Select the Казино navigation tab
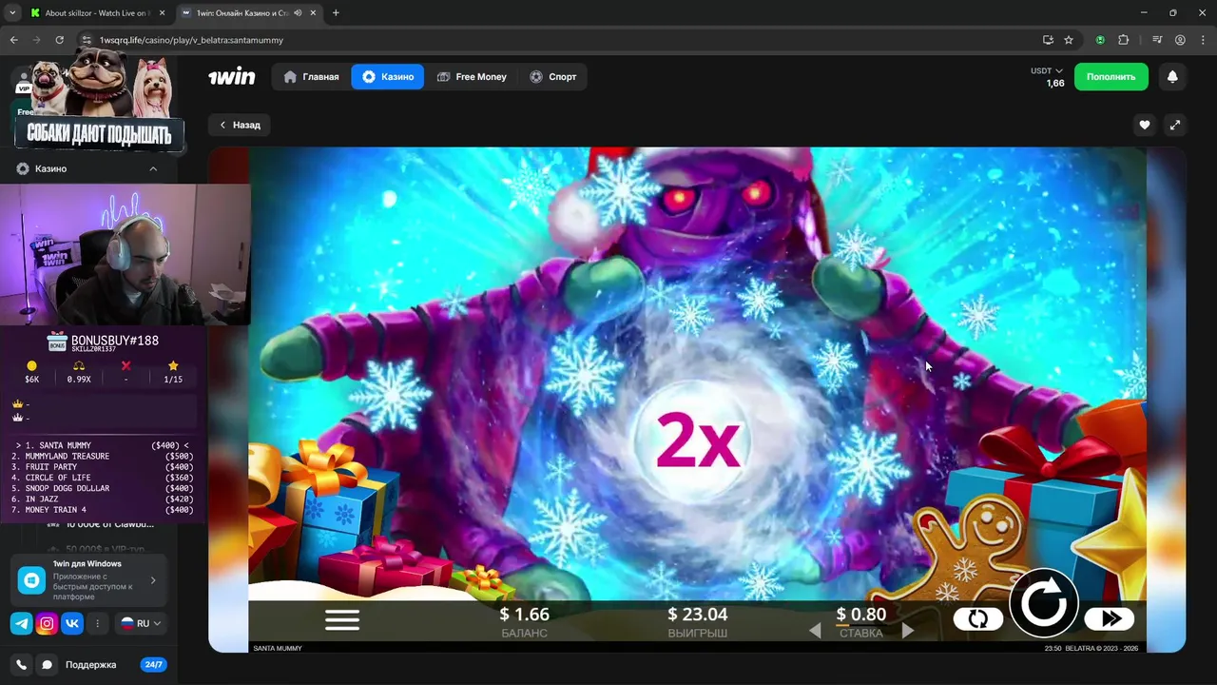 click(x=387, y=77)
